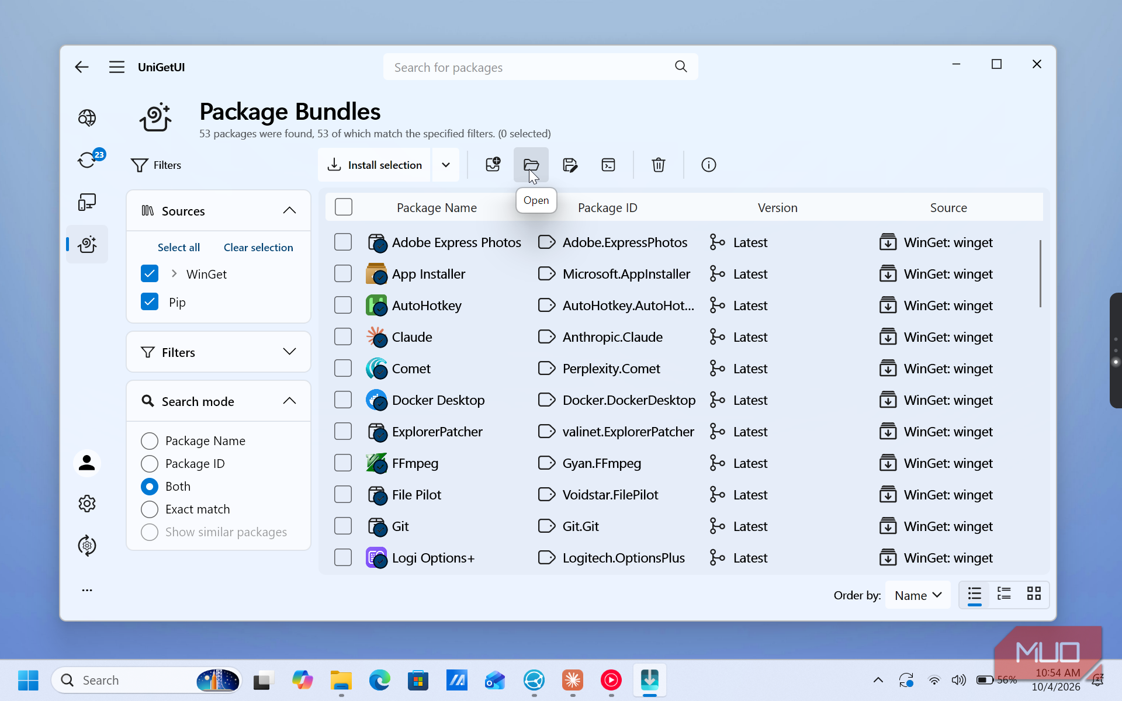Click the package list vertical scrollbar
The image size is (1122, 701).
pyautogui.click(x=1040, y=273)
